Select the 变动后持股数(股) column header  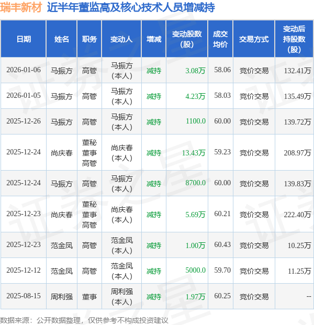294,39
